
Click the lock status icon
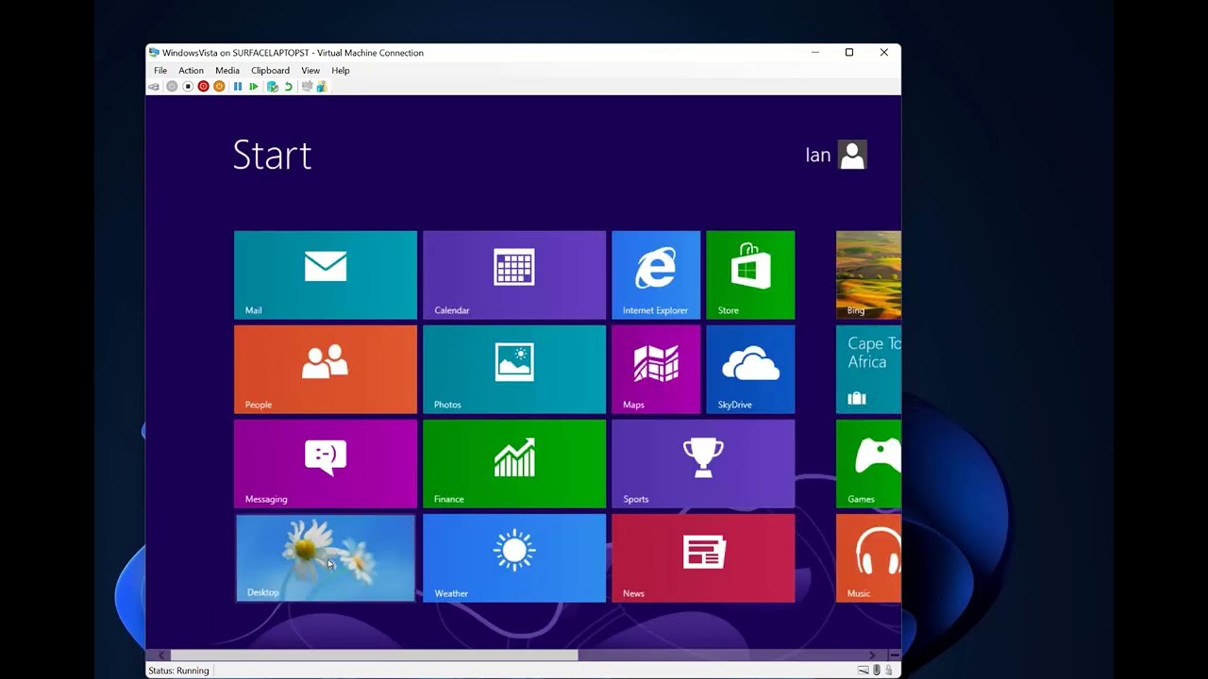(889, 671)
